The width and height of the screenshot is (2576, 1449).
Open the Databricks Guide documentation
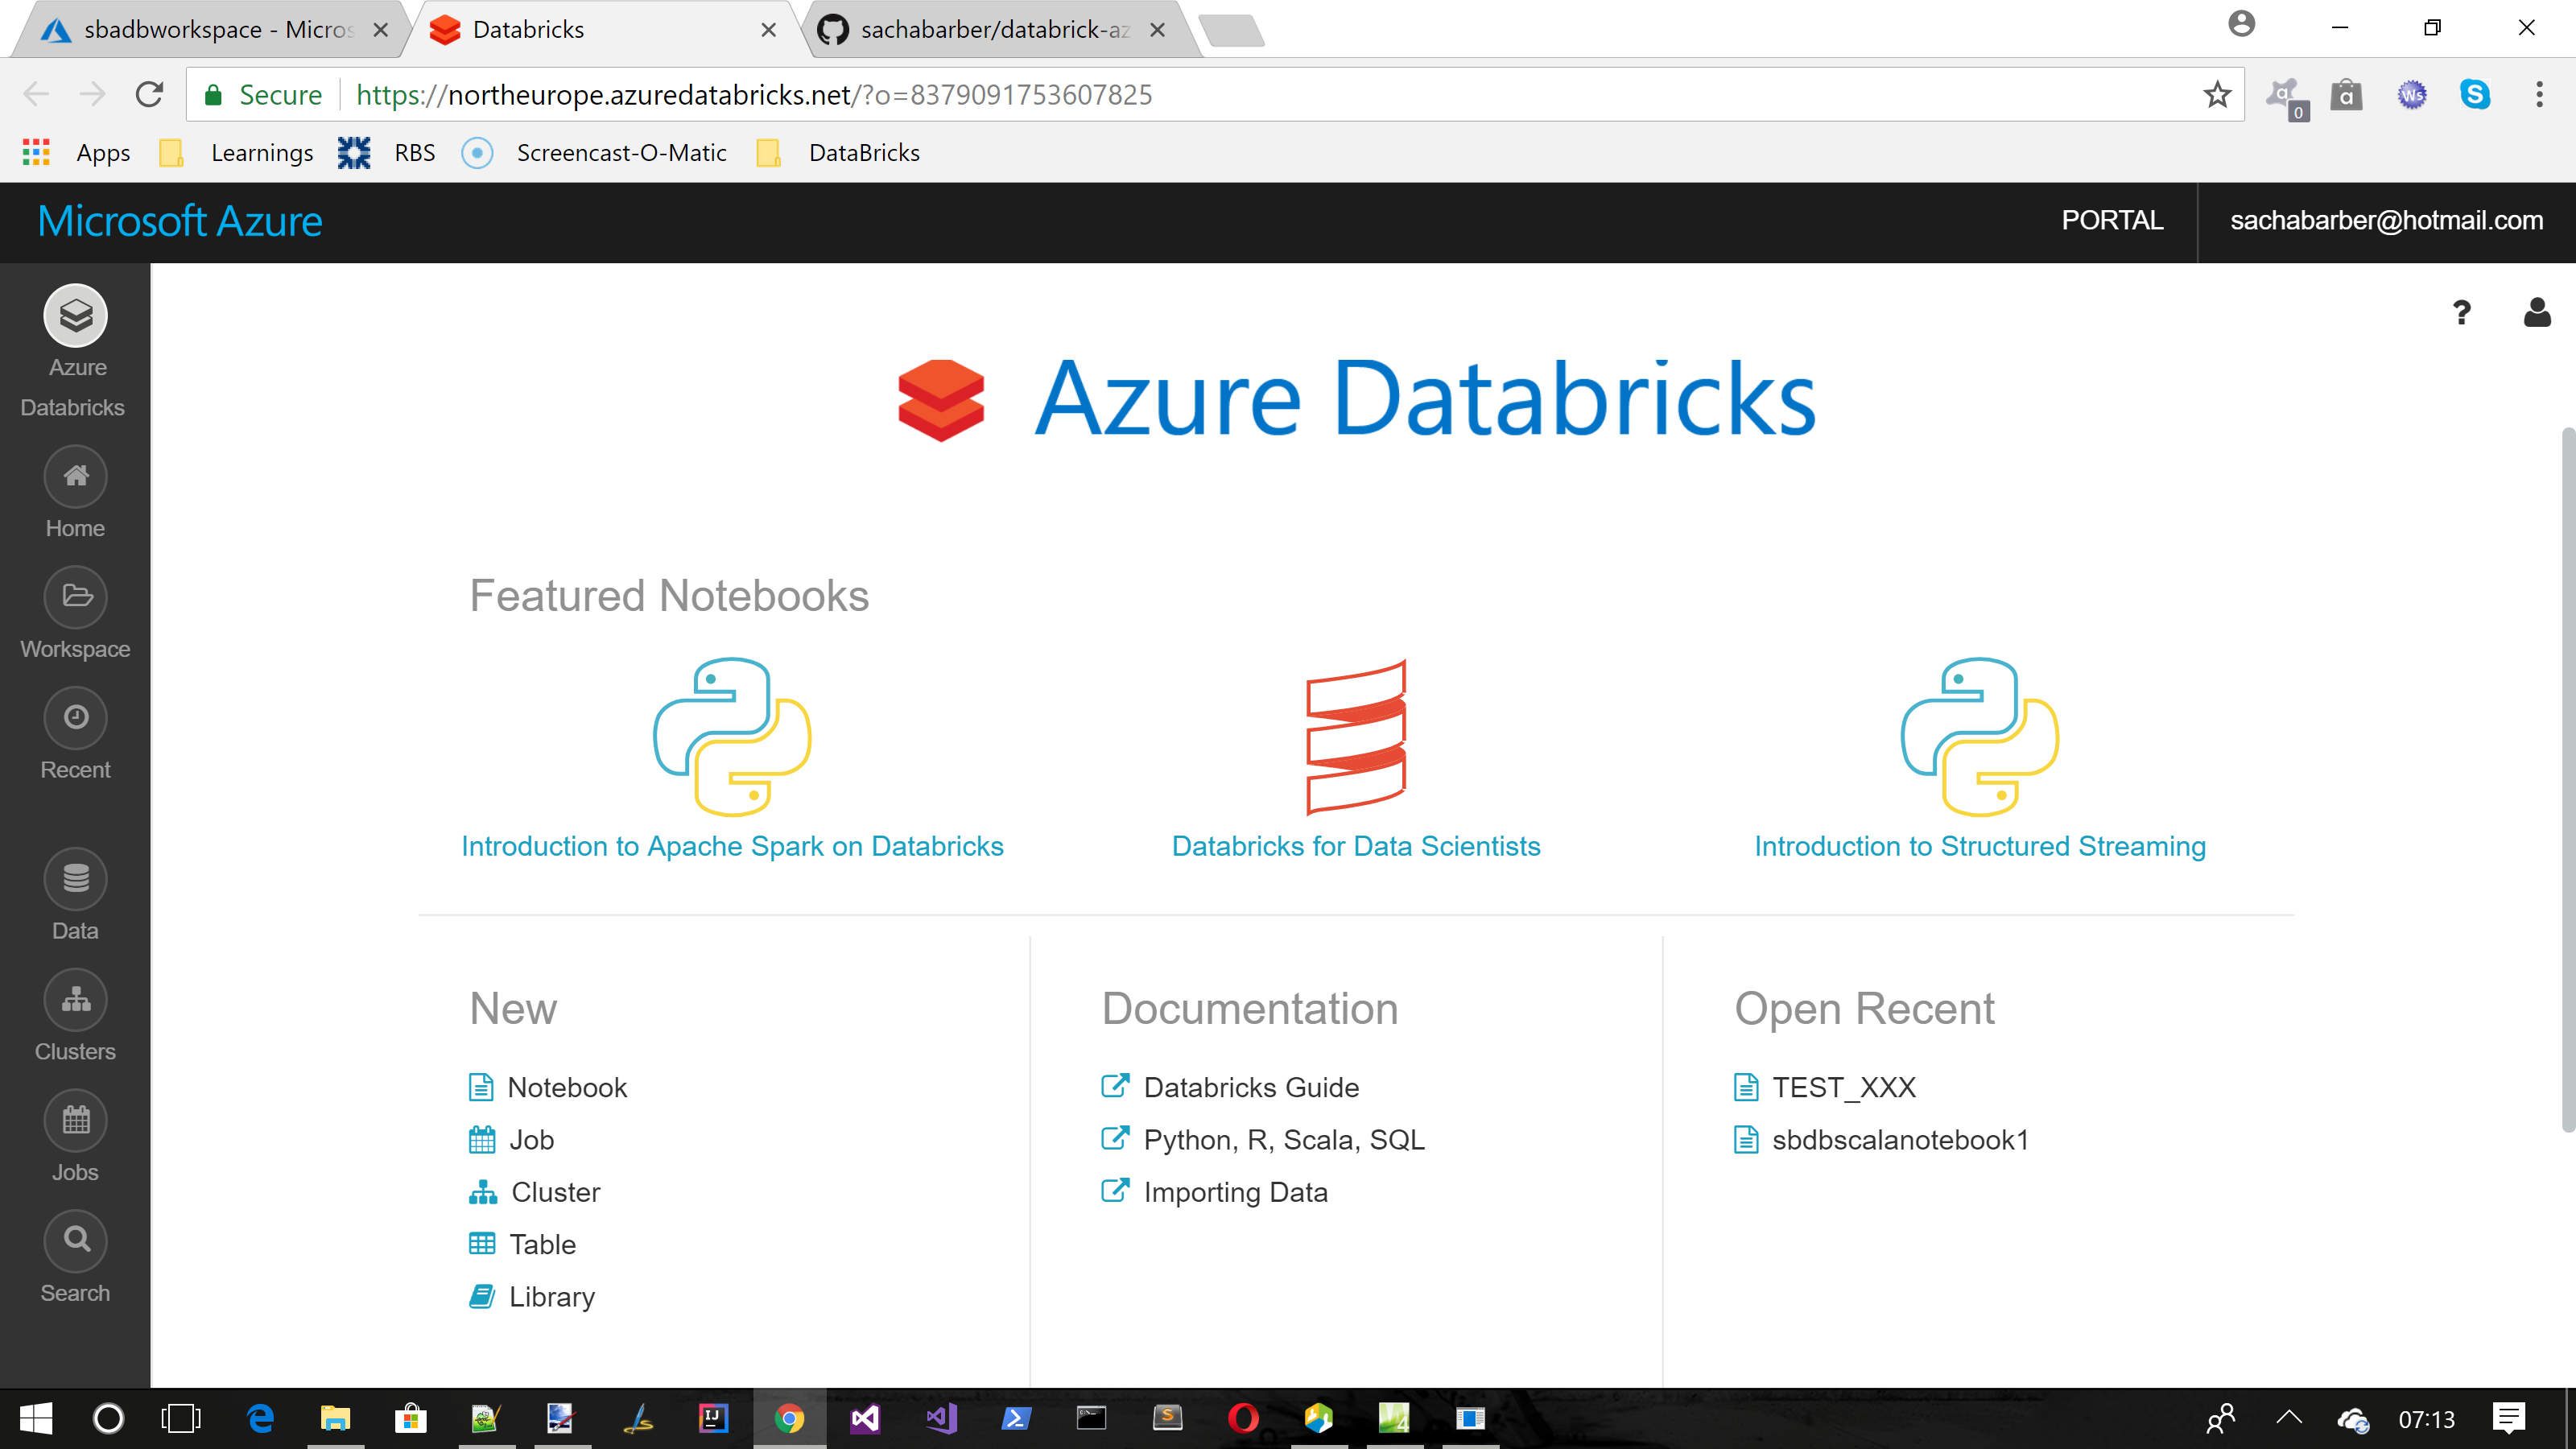(x=1230, y=1087)
